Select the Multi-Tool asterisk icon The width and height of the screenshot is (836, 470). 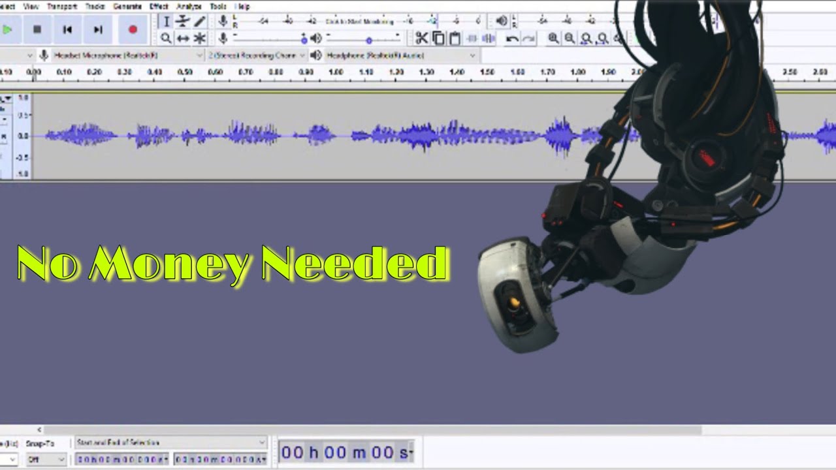click(x=200, y=39)
